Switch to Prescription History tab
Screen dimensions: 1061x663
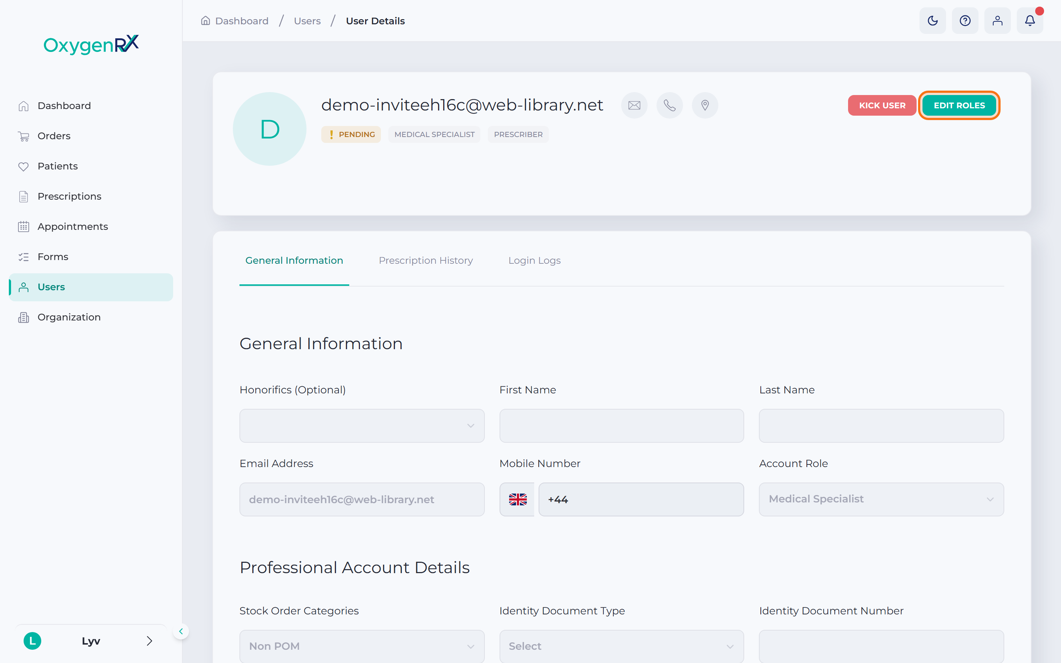(x=426, y=260)
